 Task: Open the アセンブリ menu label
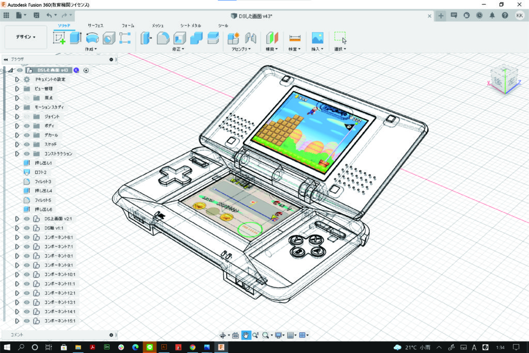[x=239, y=49]
